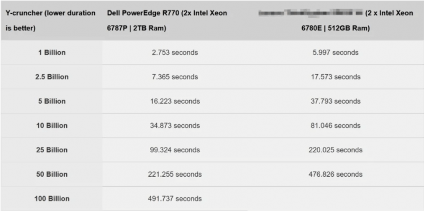Viewport: 424px width, 211px height.
Task: Click the 16.223 seconds cell
Action: click(x=175, y=101)
